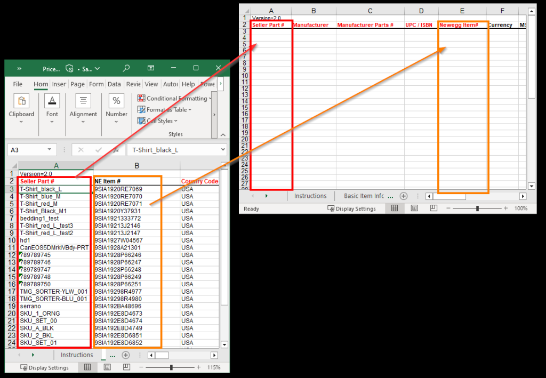
Task: Switch to Page Break Preview view
Action: [x=126, y=367]
